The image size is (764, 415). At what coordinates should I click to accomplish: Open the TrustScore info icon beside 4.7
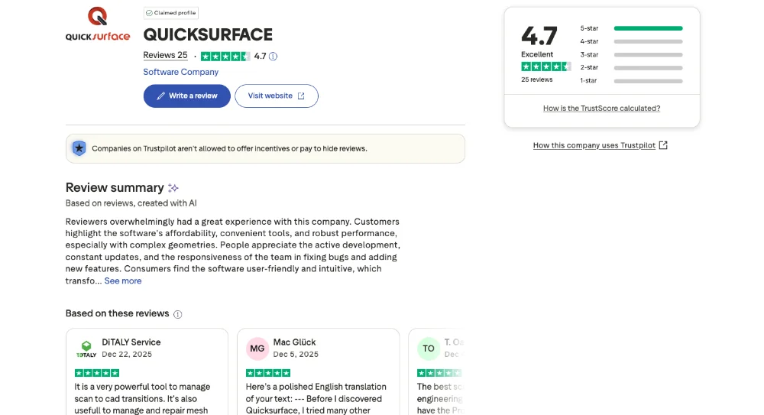(x=274, y=56)
